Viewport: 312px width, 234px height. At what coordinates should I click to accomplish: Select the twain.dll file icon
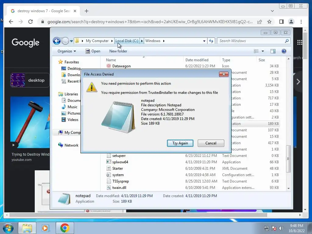pyautogui.click(x=109, y=187)
